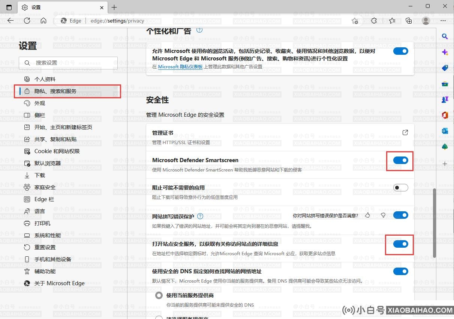Image resolution: width=454 pixels, height=319 pixels.
Task: Open 管理证书 external link icon
Action: coord(405,133)
